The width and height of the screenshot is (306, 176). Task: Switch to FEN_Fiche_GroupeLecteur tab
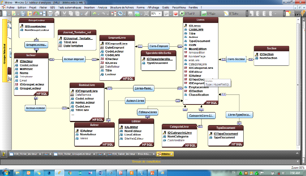pos(76,154)
